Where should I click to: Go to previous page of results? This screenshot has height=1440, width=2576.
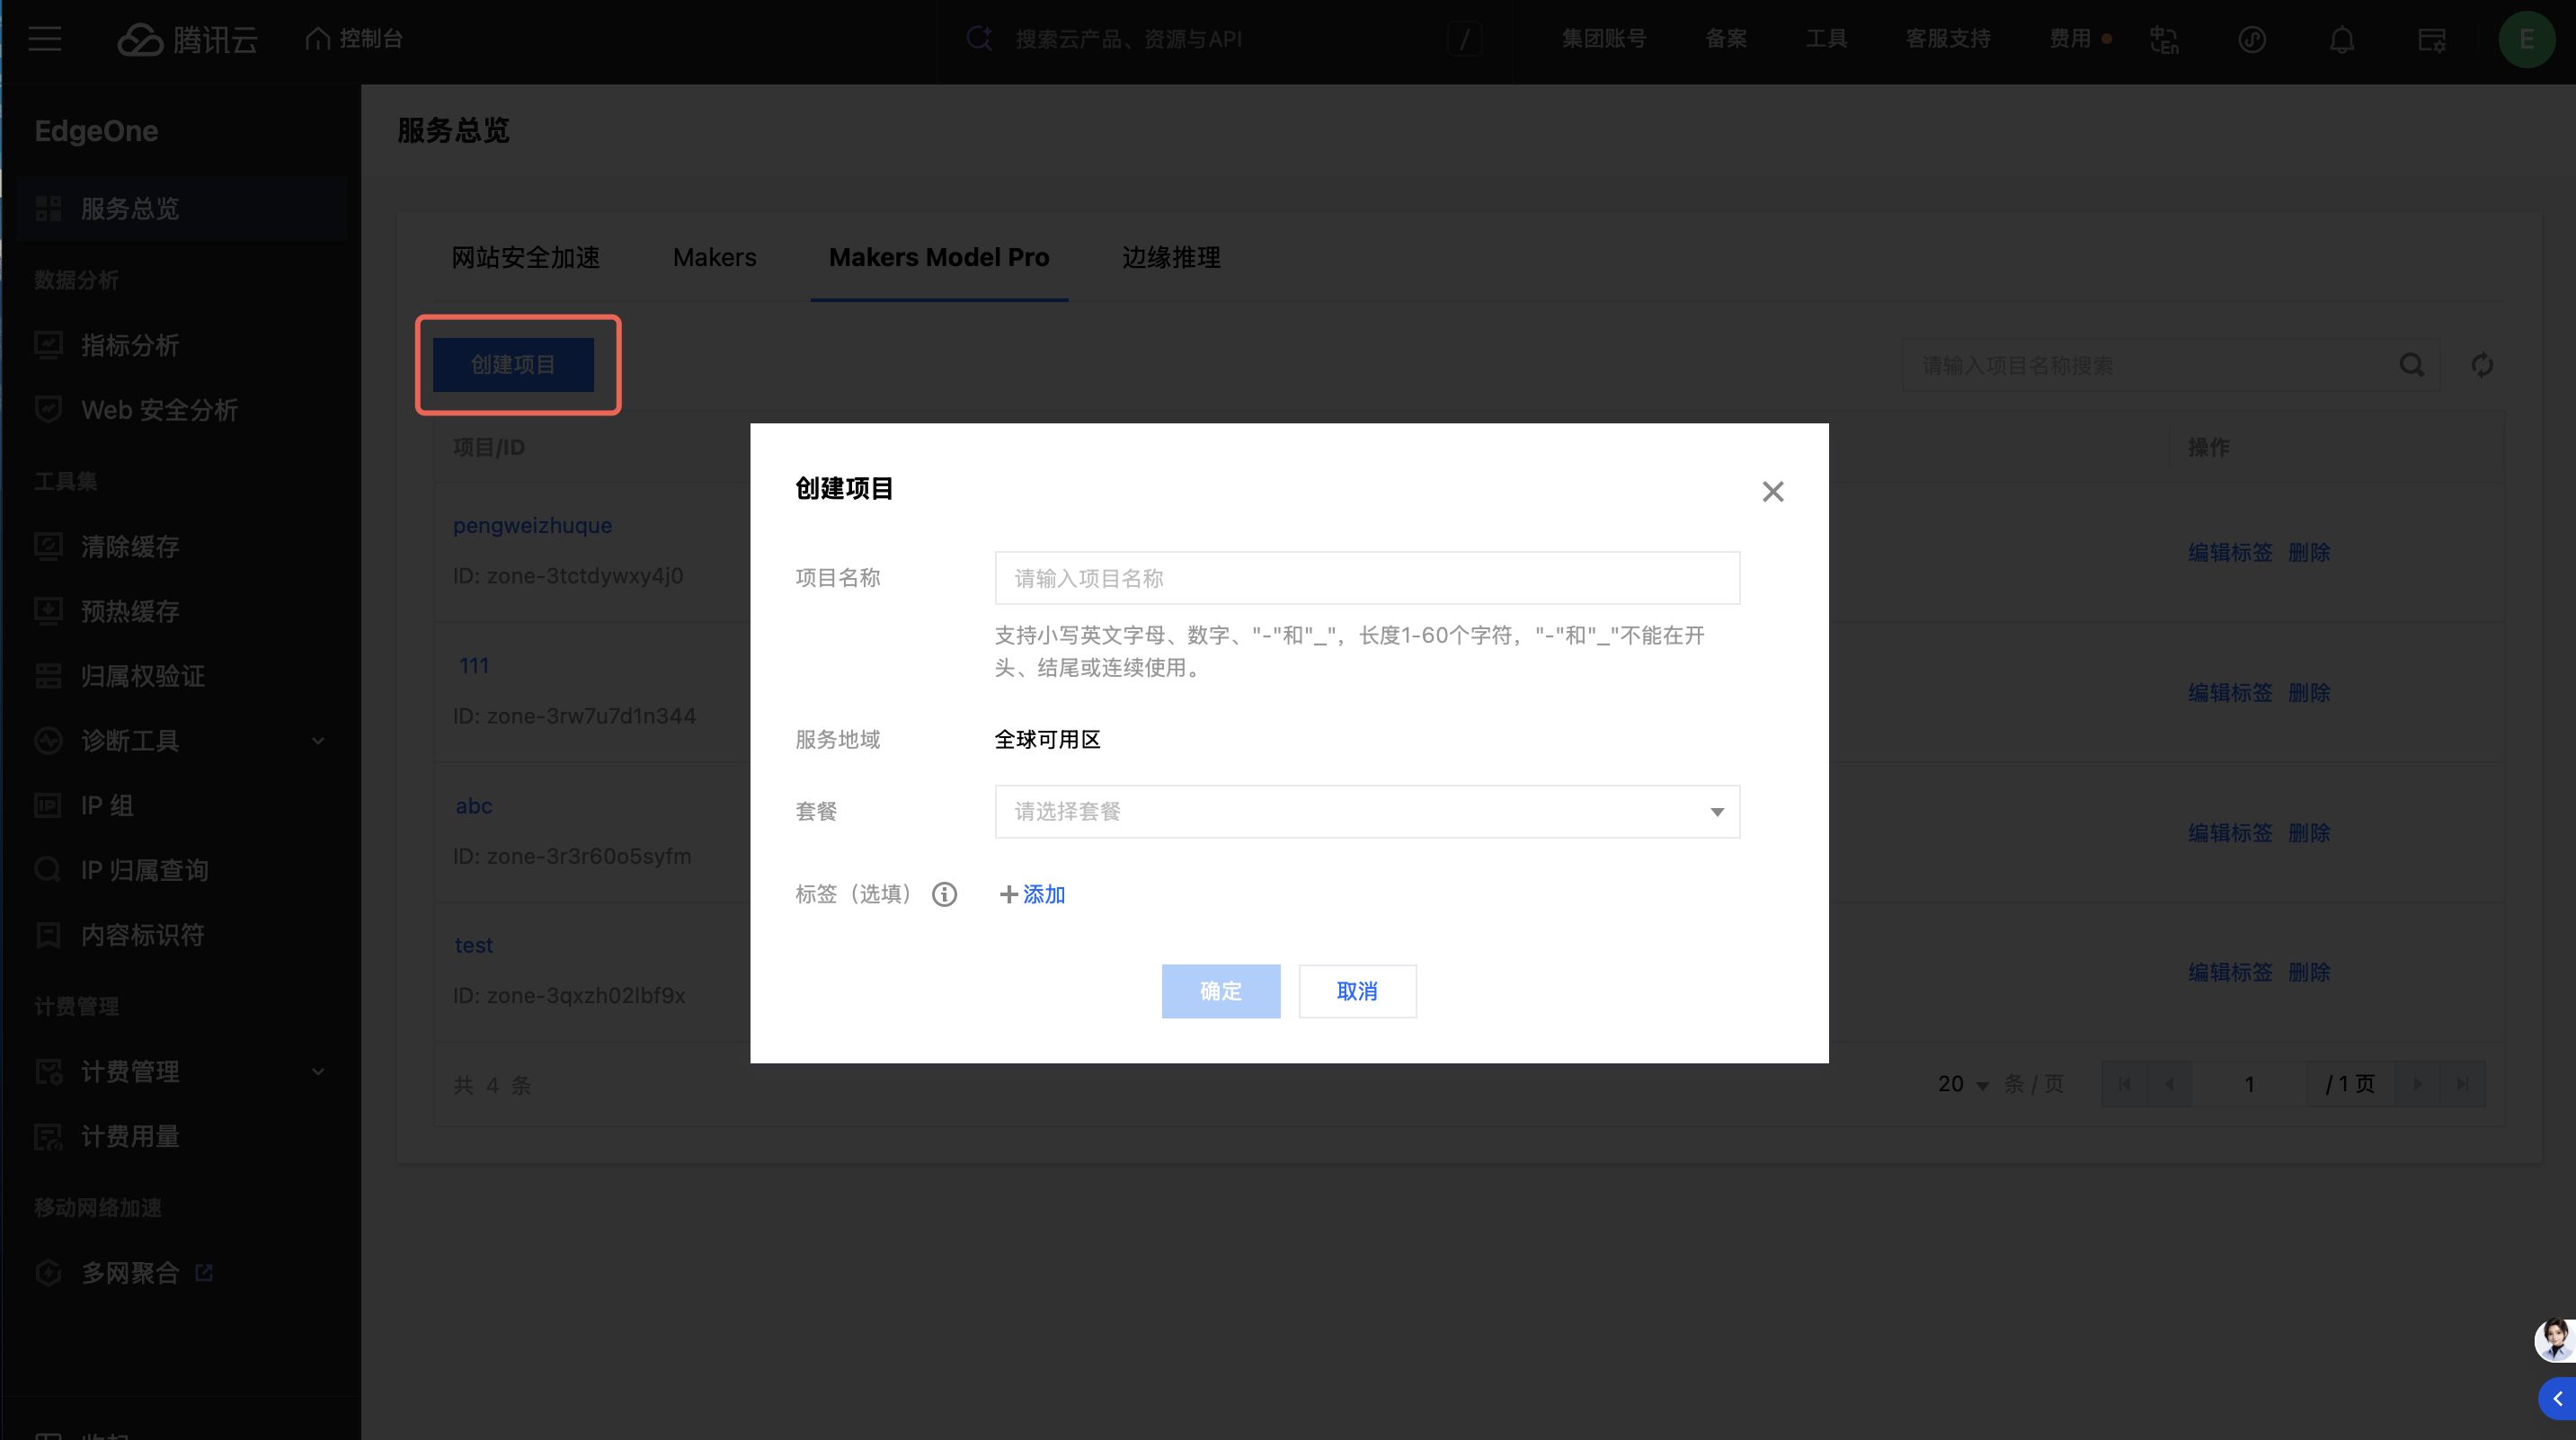point(2169,1084)
